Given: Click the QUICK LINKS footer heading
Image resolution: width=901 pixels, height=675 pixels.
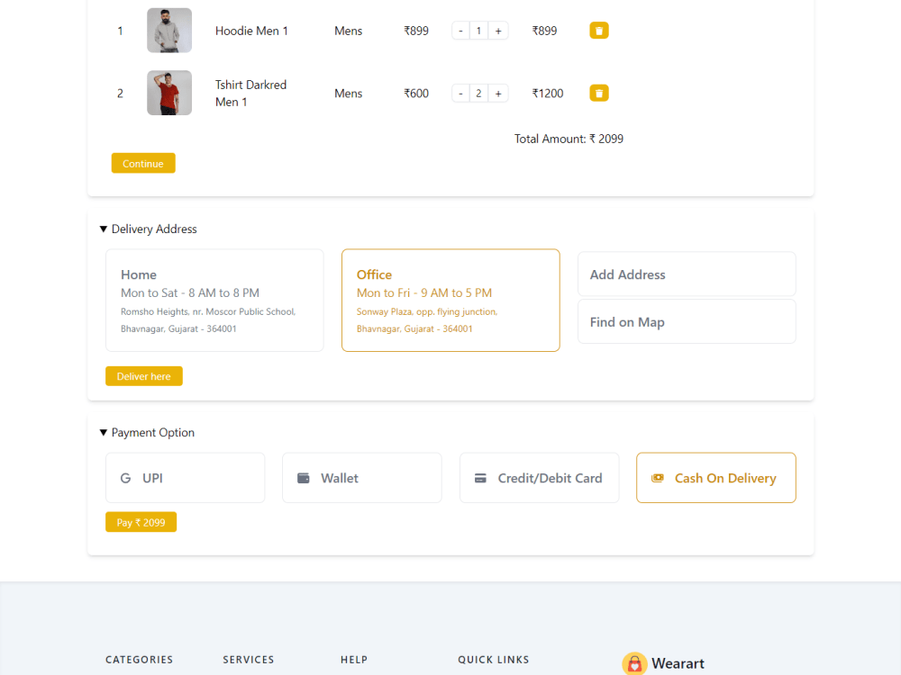Looking at the screenshot, I should pyautogui.click(x=493, y=660).
